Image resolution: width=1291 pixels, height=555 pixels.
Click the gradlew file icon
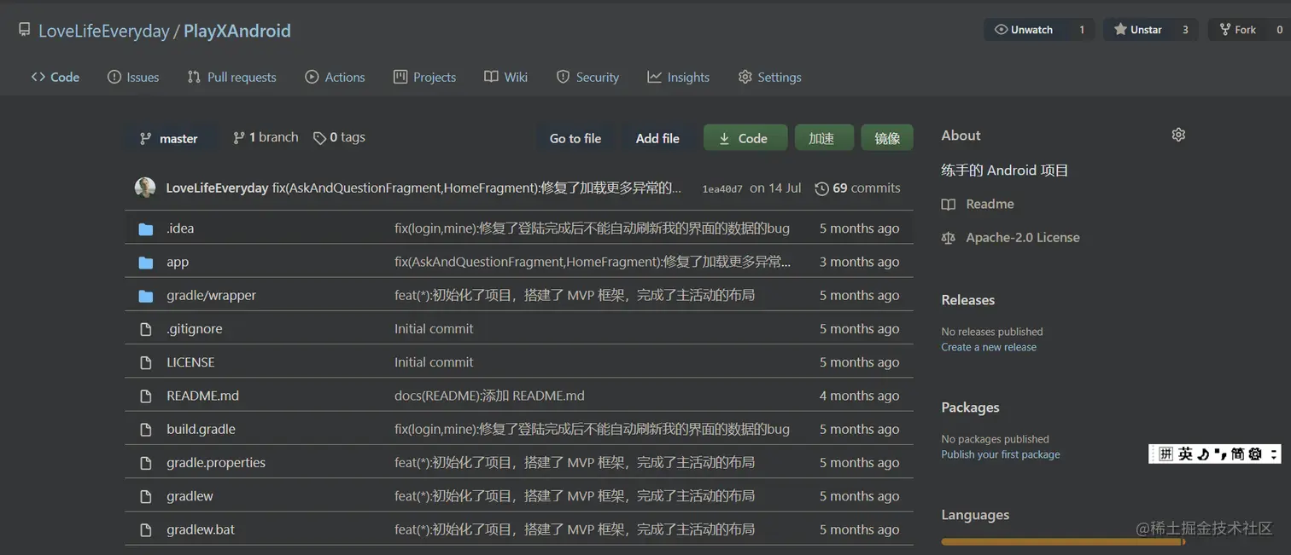click(x=146, y=496)
